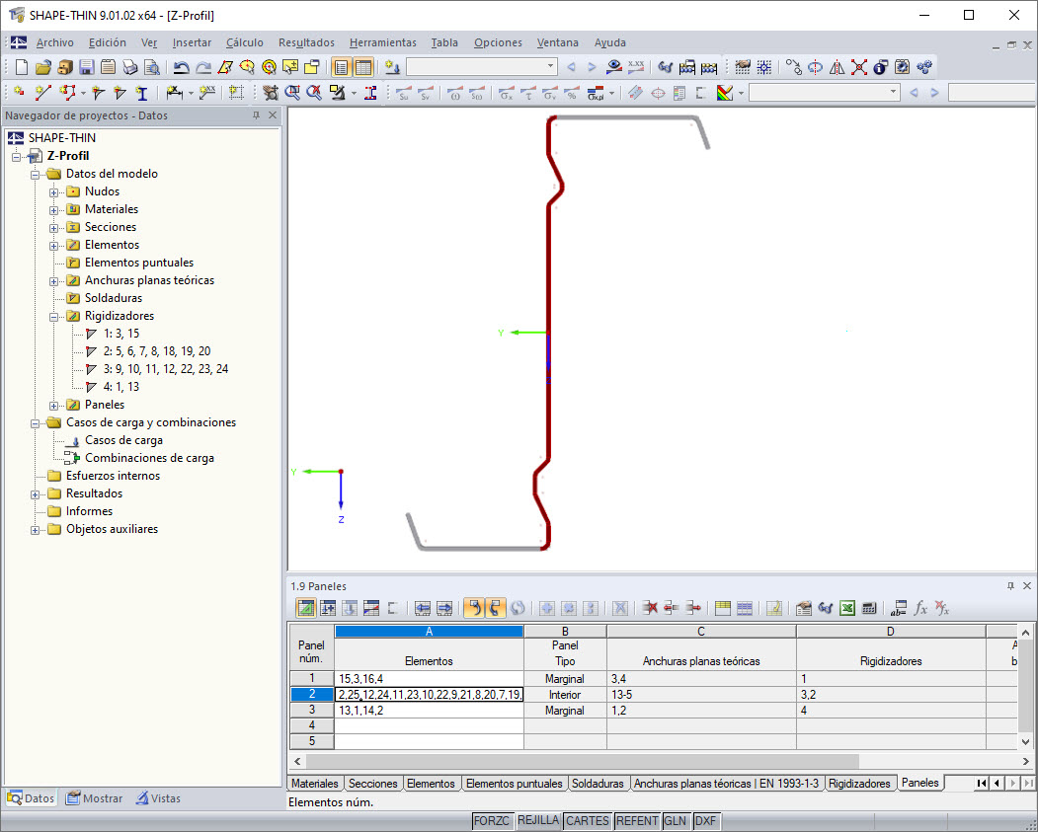Toggle the first green edit-mode table icon

click(x=306, y=608)
